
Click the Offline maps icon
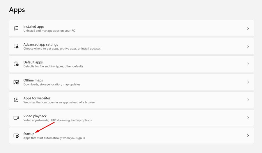[x=16, y=82]
